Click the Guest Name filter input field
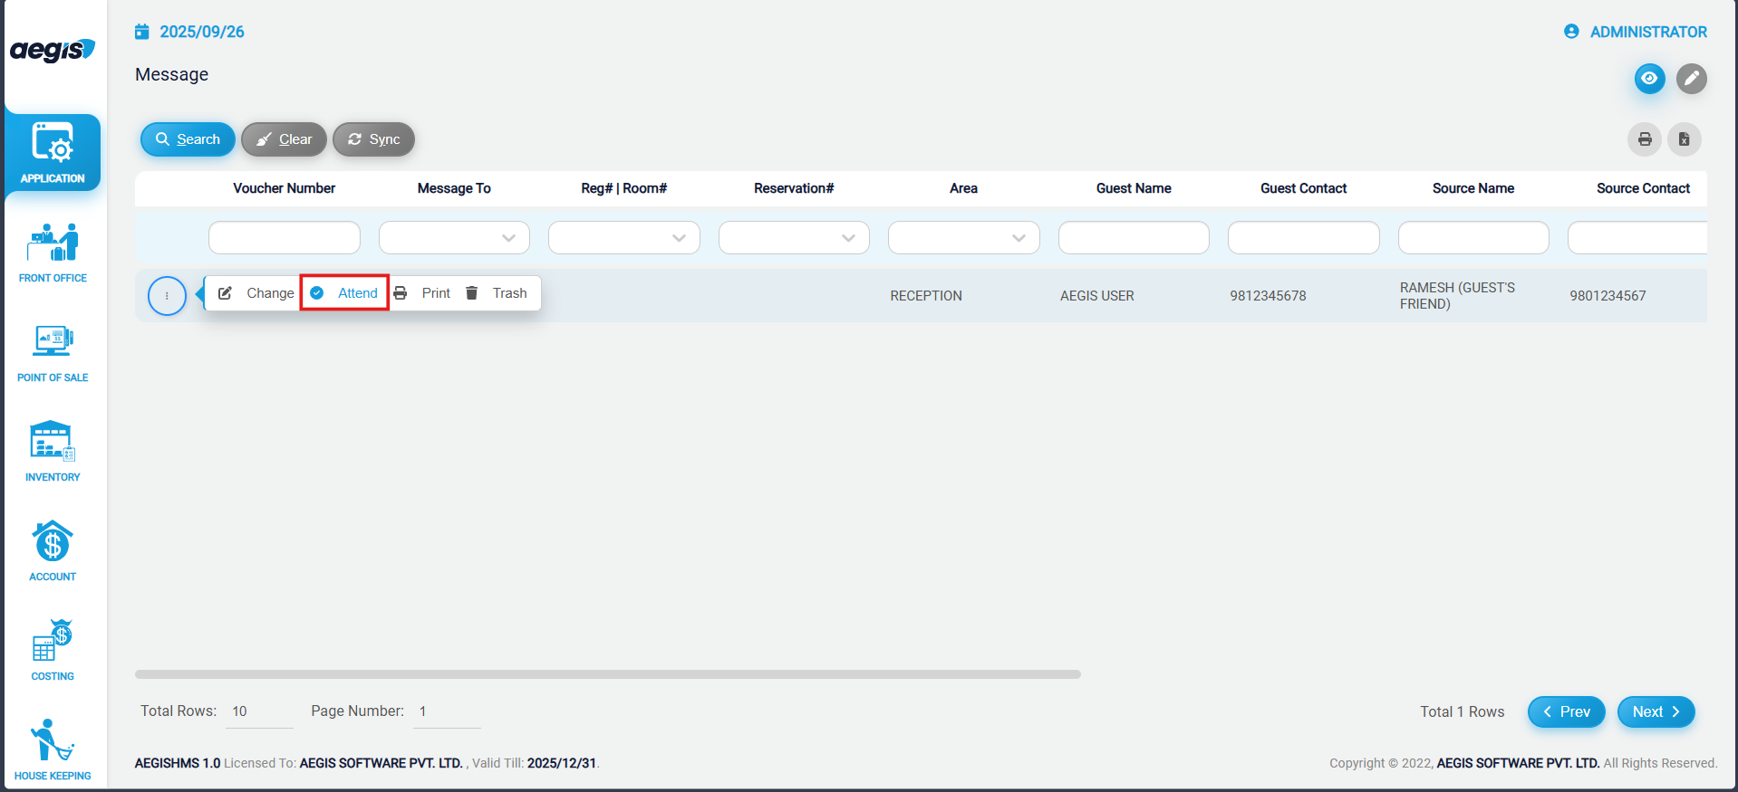The height and width of the screenshot is (792, 1738). (x=1133, y=238)
